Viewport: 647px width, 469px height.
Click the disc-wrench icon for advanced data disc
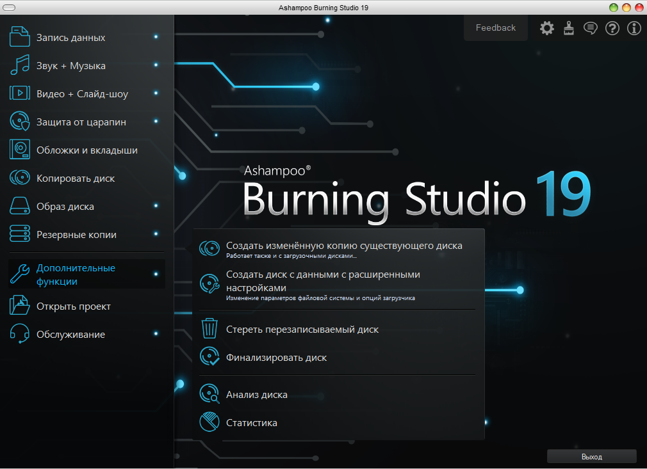click(209, 284)
